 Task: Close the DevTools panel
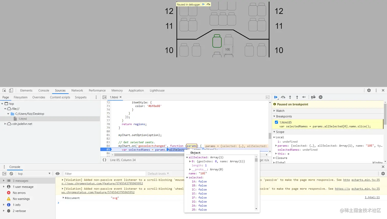[383, 90]
